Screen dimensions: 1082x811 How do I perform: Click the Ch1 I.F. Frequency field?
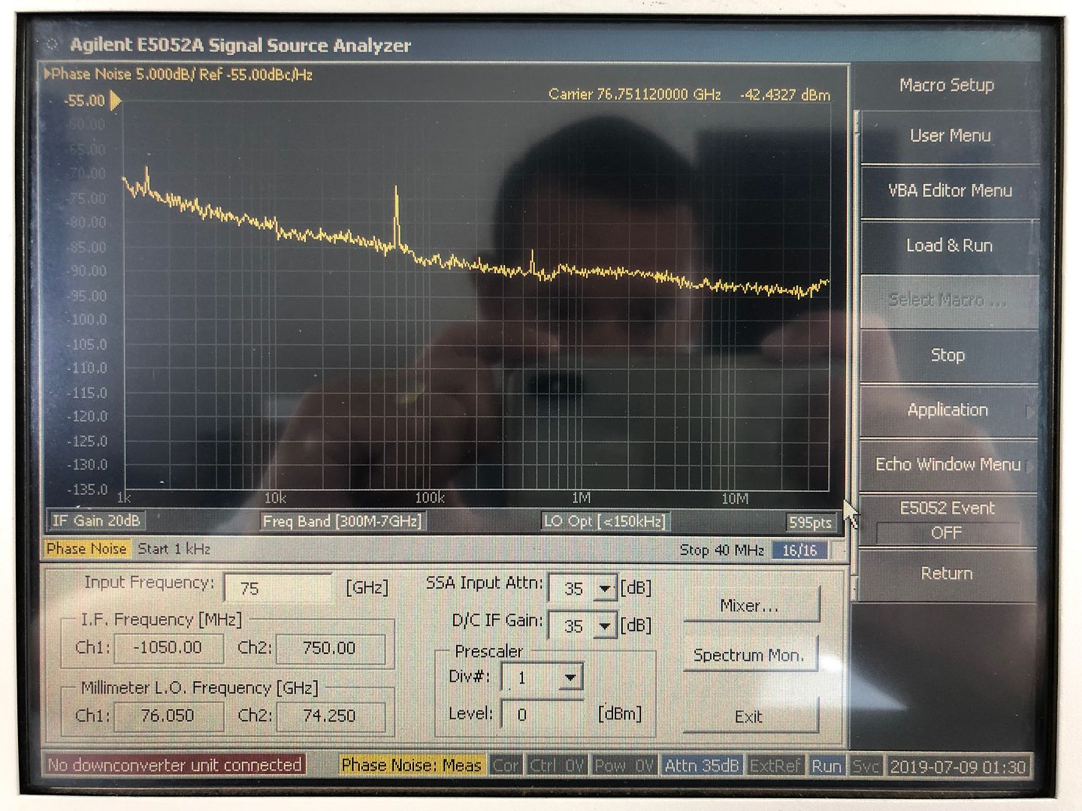(168, 648)
